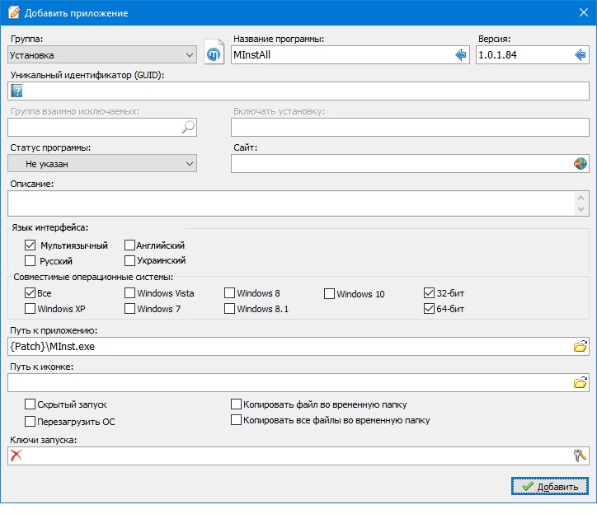This screenshot has height=514, width=597.
Task: Enable the Windows 10 checkbox
Action: point(329,293)
